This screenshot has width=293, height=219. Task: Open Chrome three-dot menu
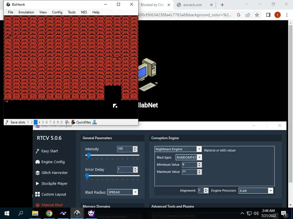(x=287, y=15)
